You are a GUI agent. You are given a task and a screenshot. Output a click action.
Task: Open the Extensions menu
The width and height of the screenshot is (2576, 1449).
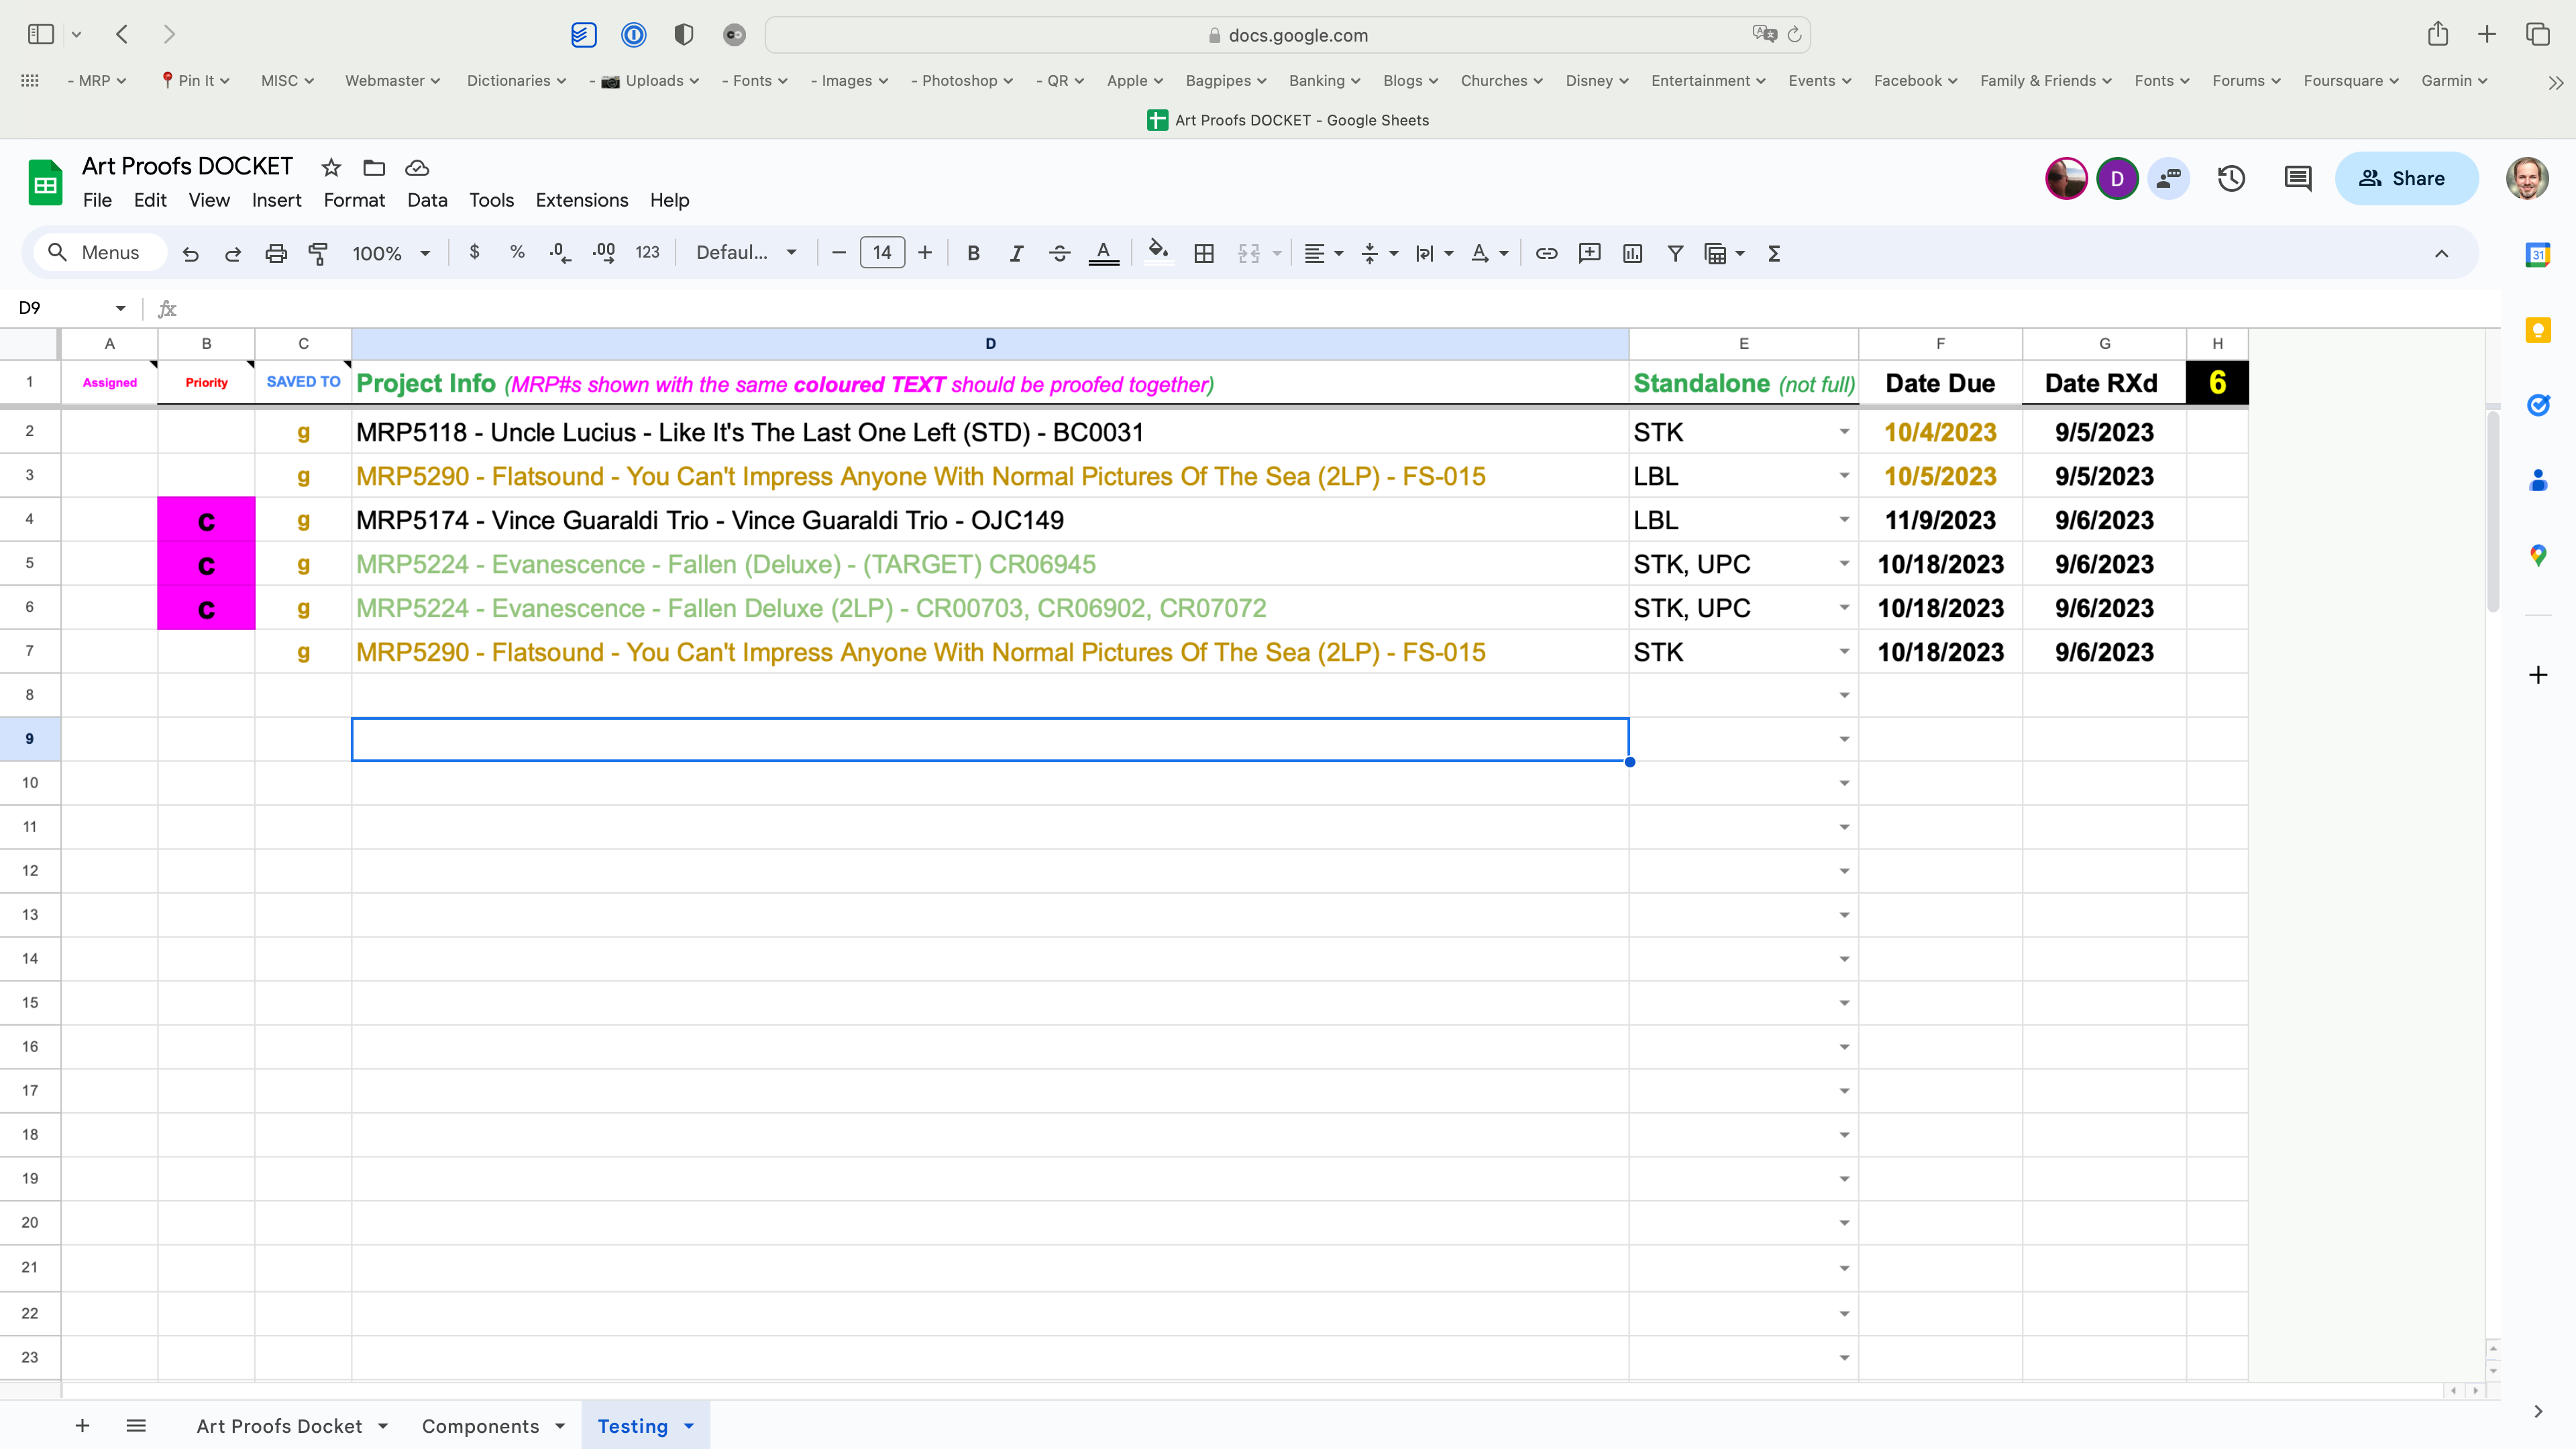(581, 200)
